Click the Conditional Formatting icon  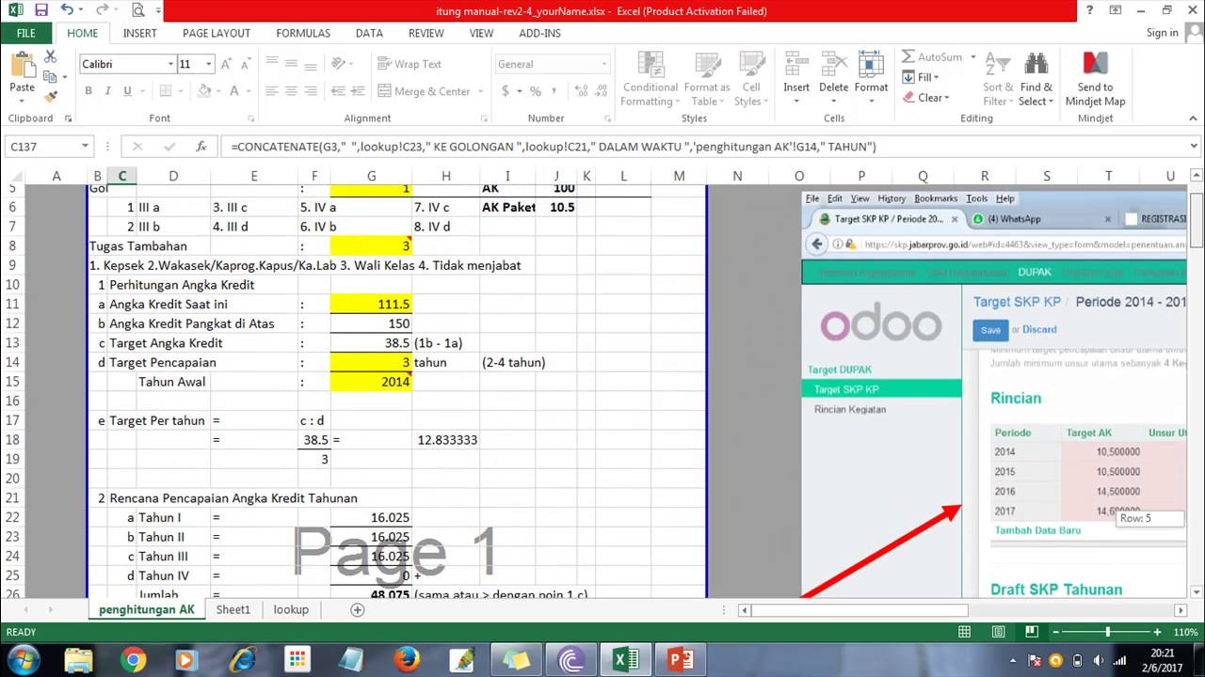pos(650,79)
